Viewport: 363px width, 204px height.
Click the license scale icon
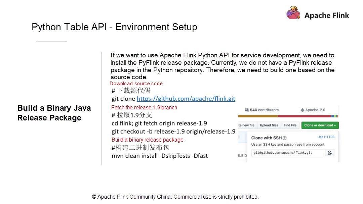tap(302, 110)
